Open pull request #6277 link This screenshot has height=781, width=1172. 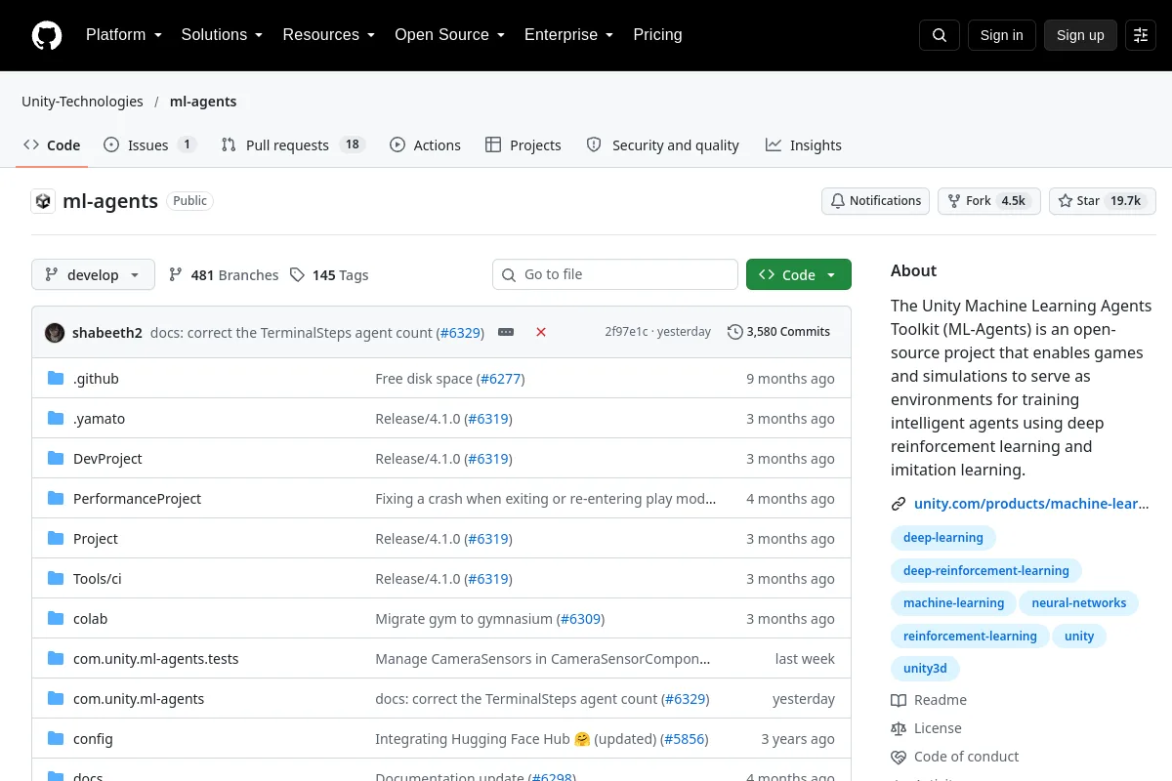501,379
